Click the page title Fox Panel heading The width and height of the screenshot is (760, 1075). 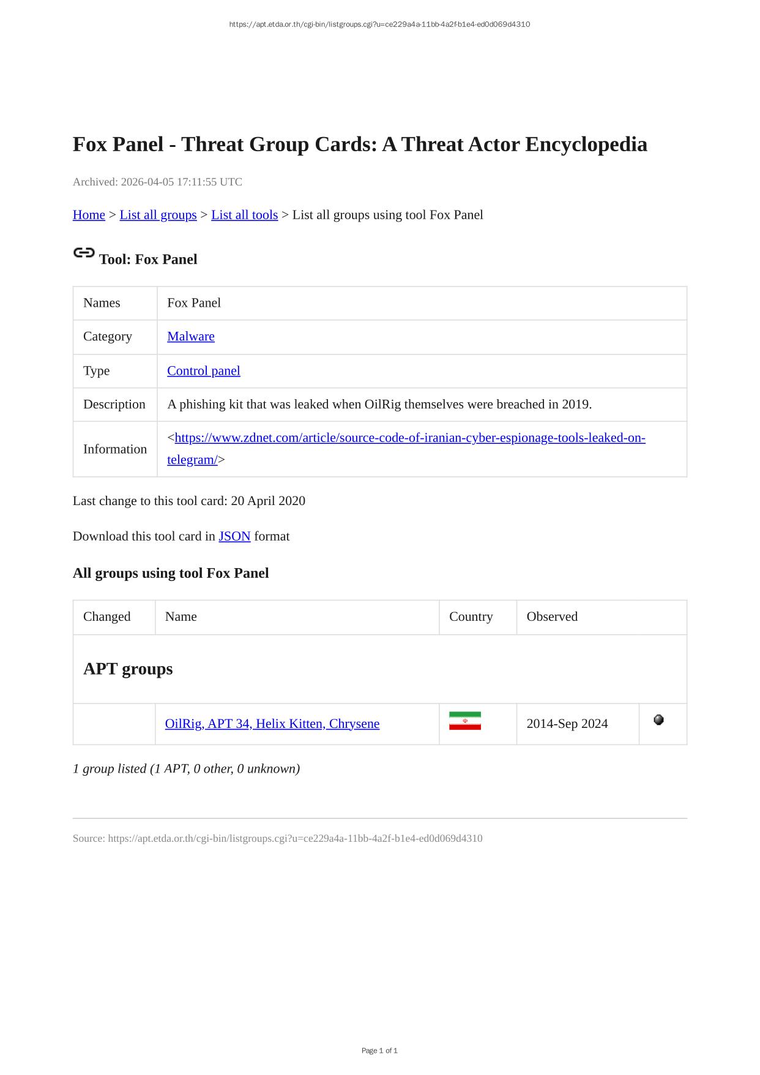[360, 144]
